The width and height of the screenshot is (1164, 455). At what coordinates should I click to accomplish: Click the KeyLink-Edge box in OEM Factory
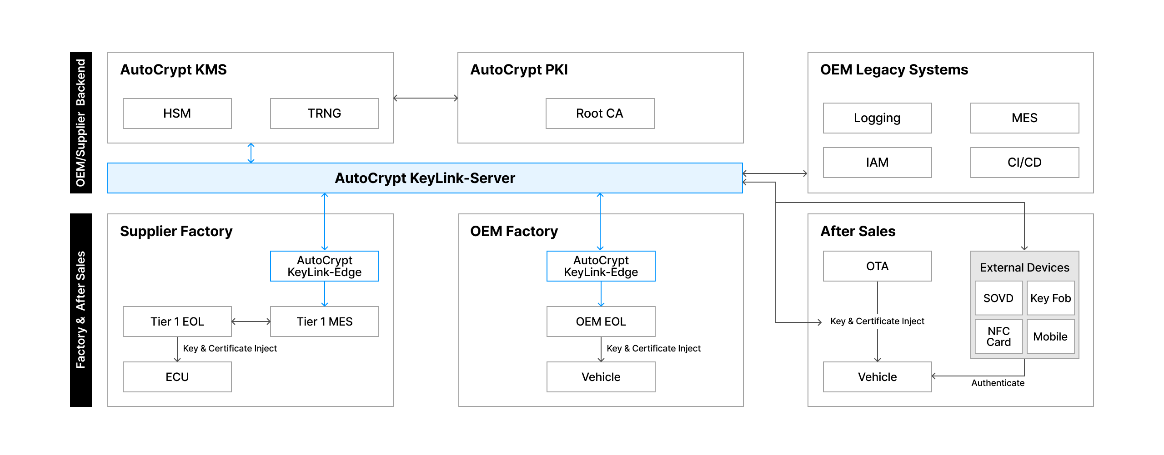click(601, 266)
